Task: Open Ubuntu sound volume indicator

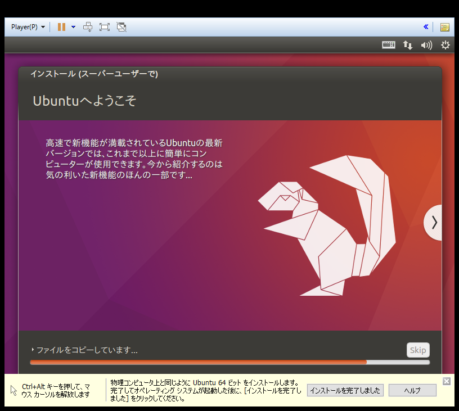Action: [x=426, y=45]
